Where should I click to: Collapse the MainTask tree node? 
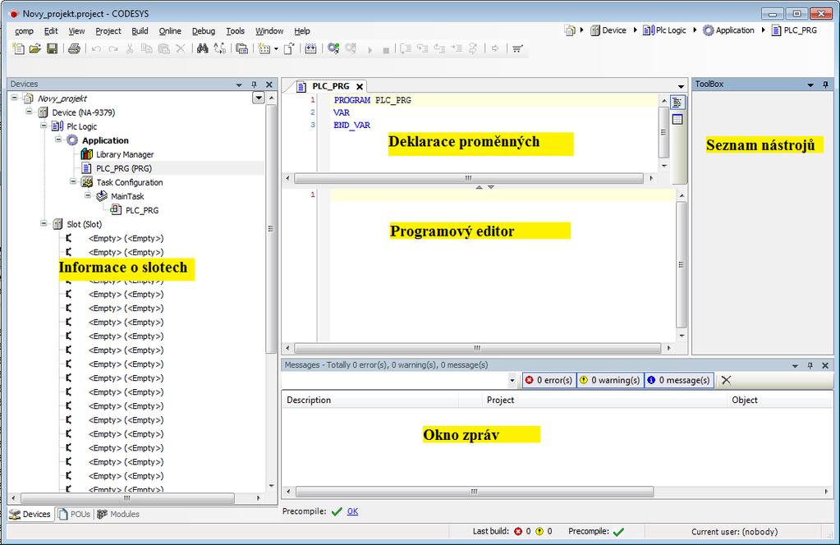pyautogui.click(x=88, y=195)
